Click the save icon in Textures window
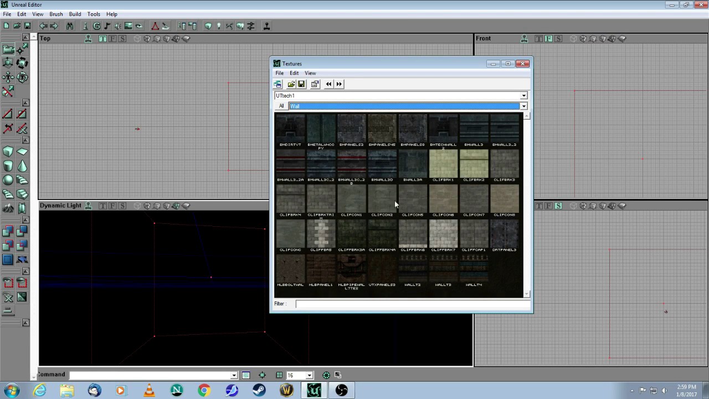 (301, 84)
